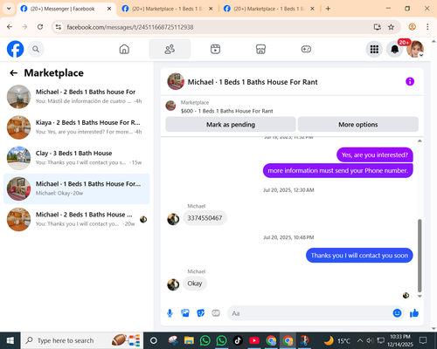Open volume control in system tray
This screenshot has width=437, height=349.
tap(370, 340)
